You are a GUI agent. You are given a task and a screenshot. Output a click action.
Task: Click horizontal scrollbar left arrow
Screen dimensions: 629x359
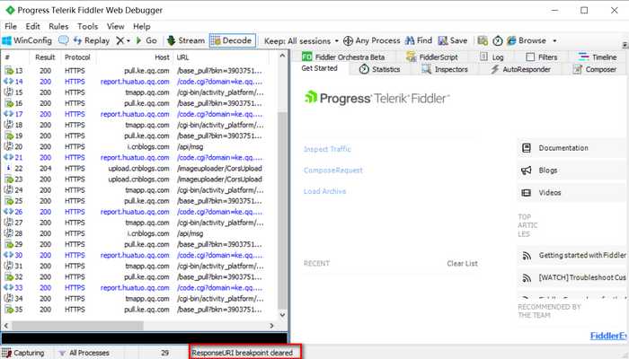6,326
